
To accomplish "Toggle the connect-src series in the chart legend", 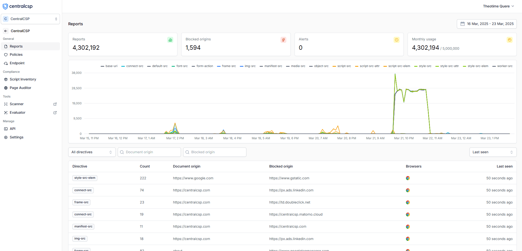I will 134,66.
